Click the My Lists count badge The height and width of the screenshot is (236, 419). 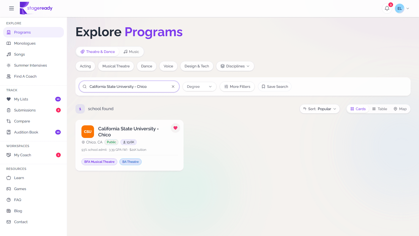[58, 99]
